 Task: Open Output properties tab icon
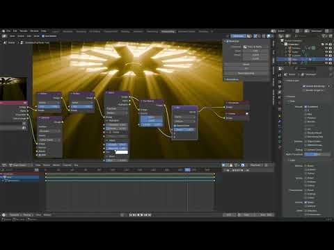pos(280,87)
